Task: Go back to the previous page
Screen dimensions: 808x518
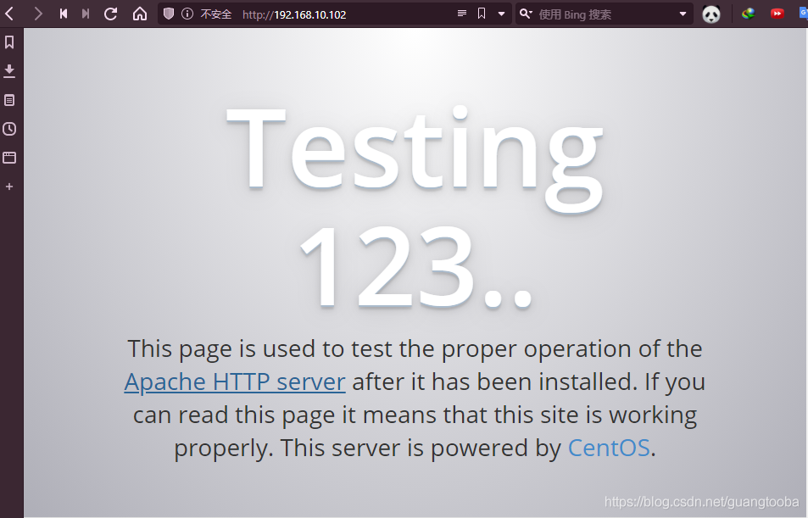Action: tap(9, 14)
